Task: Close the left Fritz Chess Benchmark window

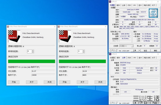Action: pos(55,26)
